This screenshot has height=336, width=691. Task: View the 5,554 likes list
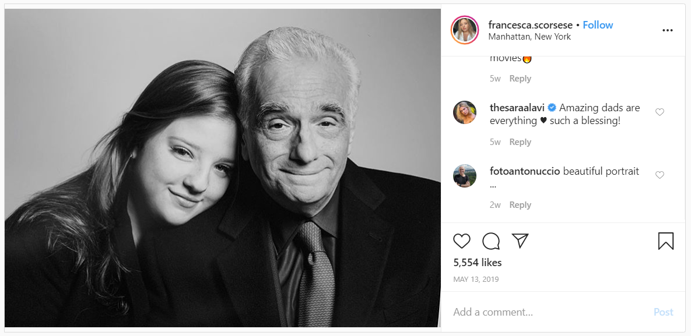coord(478,263)
